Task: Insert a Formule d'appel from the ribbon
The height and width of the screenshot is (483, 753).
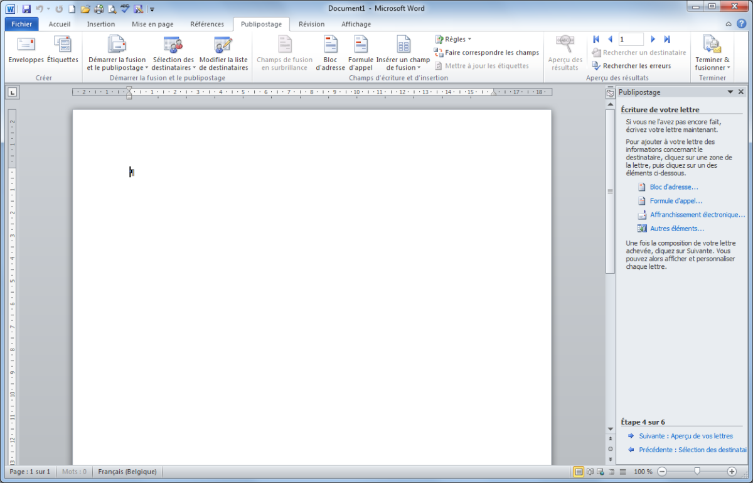Action: coord(361,53)
